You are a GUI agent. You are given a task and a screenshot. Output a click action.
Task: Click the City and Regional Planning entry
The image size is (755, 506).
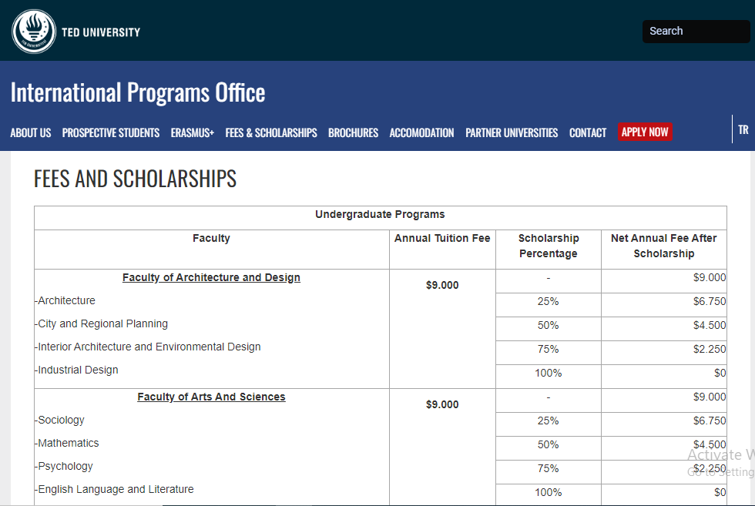point(101,323)
